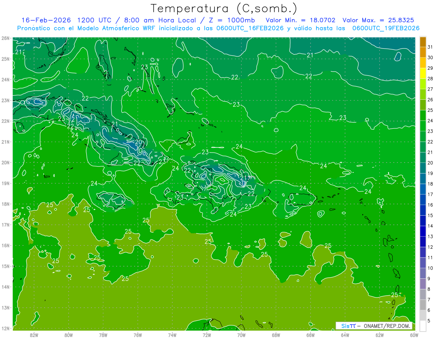Click the "25N" latitude axis label
Image resolution: width=440 pixels, height=340 pixels.
(x=5, y=59)
